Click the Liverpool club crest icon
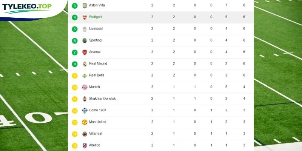Viewport: 302px width, 151px height. coord(85,29)
